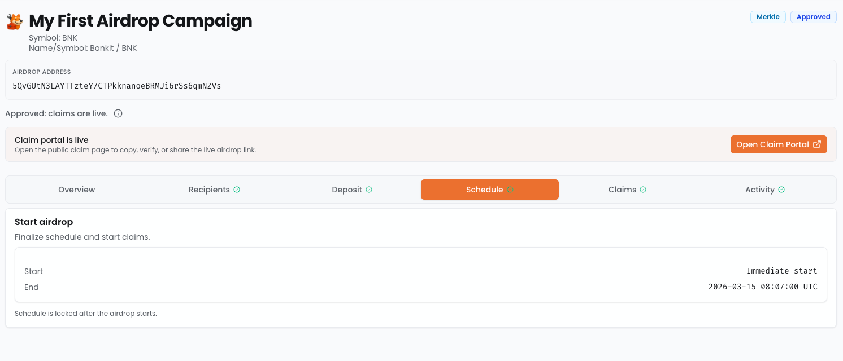Click the checkmark icon next to Recipients
The height and width of the screenshot is (361, 843).
[237, 190]
